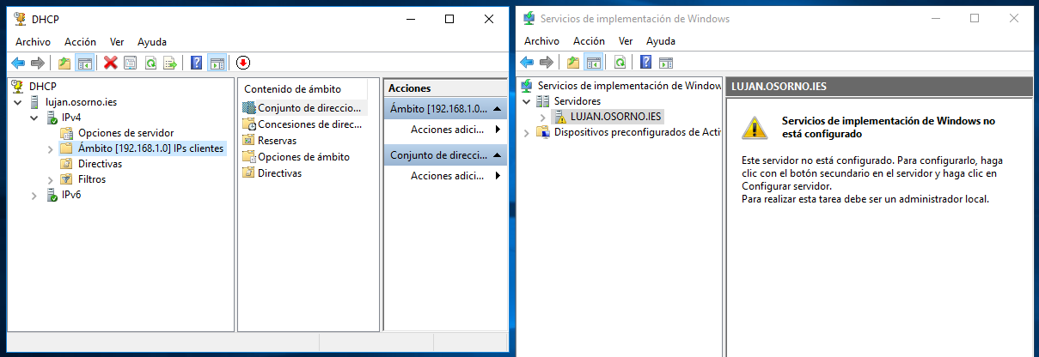Image resolution: width=1039 pixels, height=357 pixels.
Task: Minimize the WDS window
Action: click(x=934, y=18)
